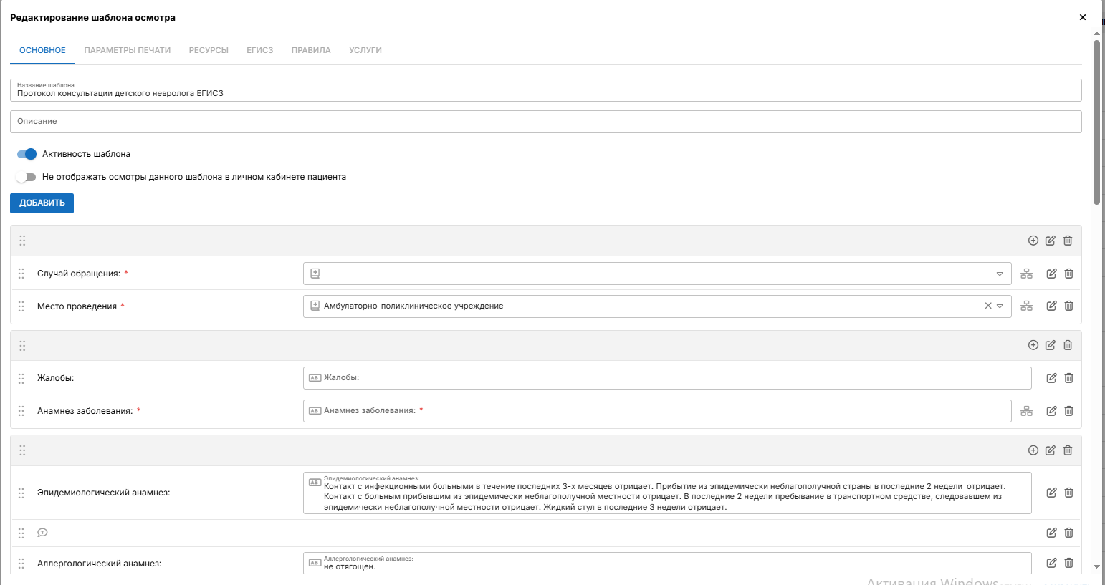The width and height of the screenshot is (1105, 585).
Task: Edit the Место проведения field
Action: pos(1051,306)
